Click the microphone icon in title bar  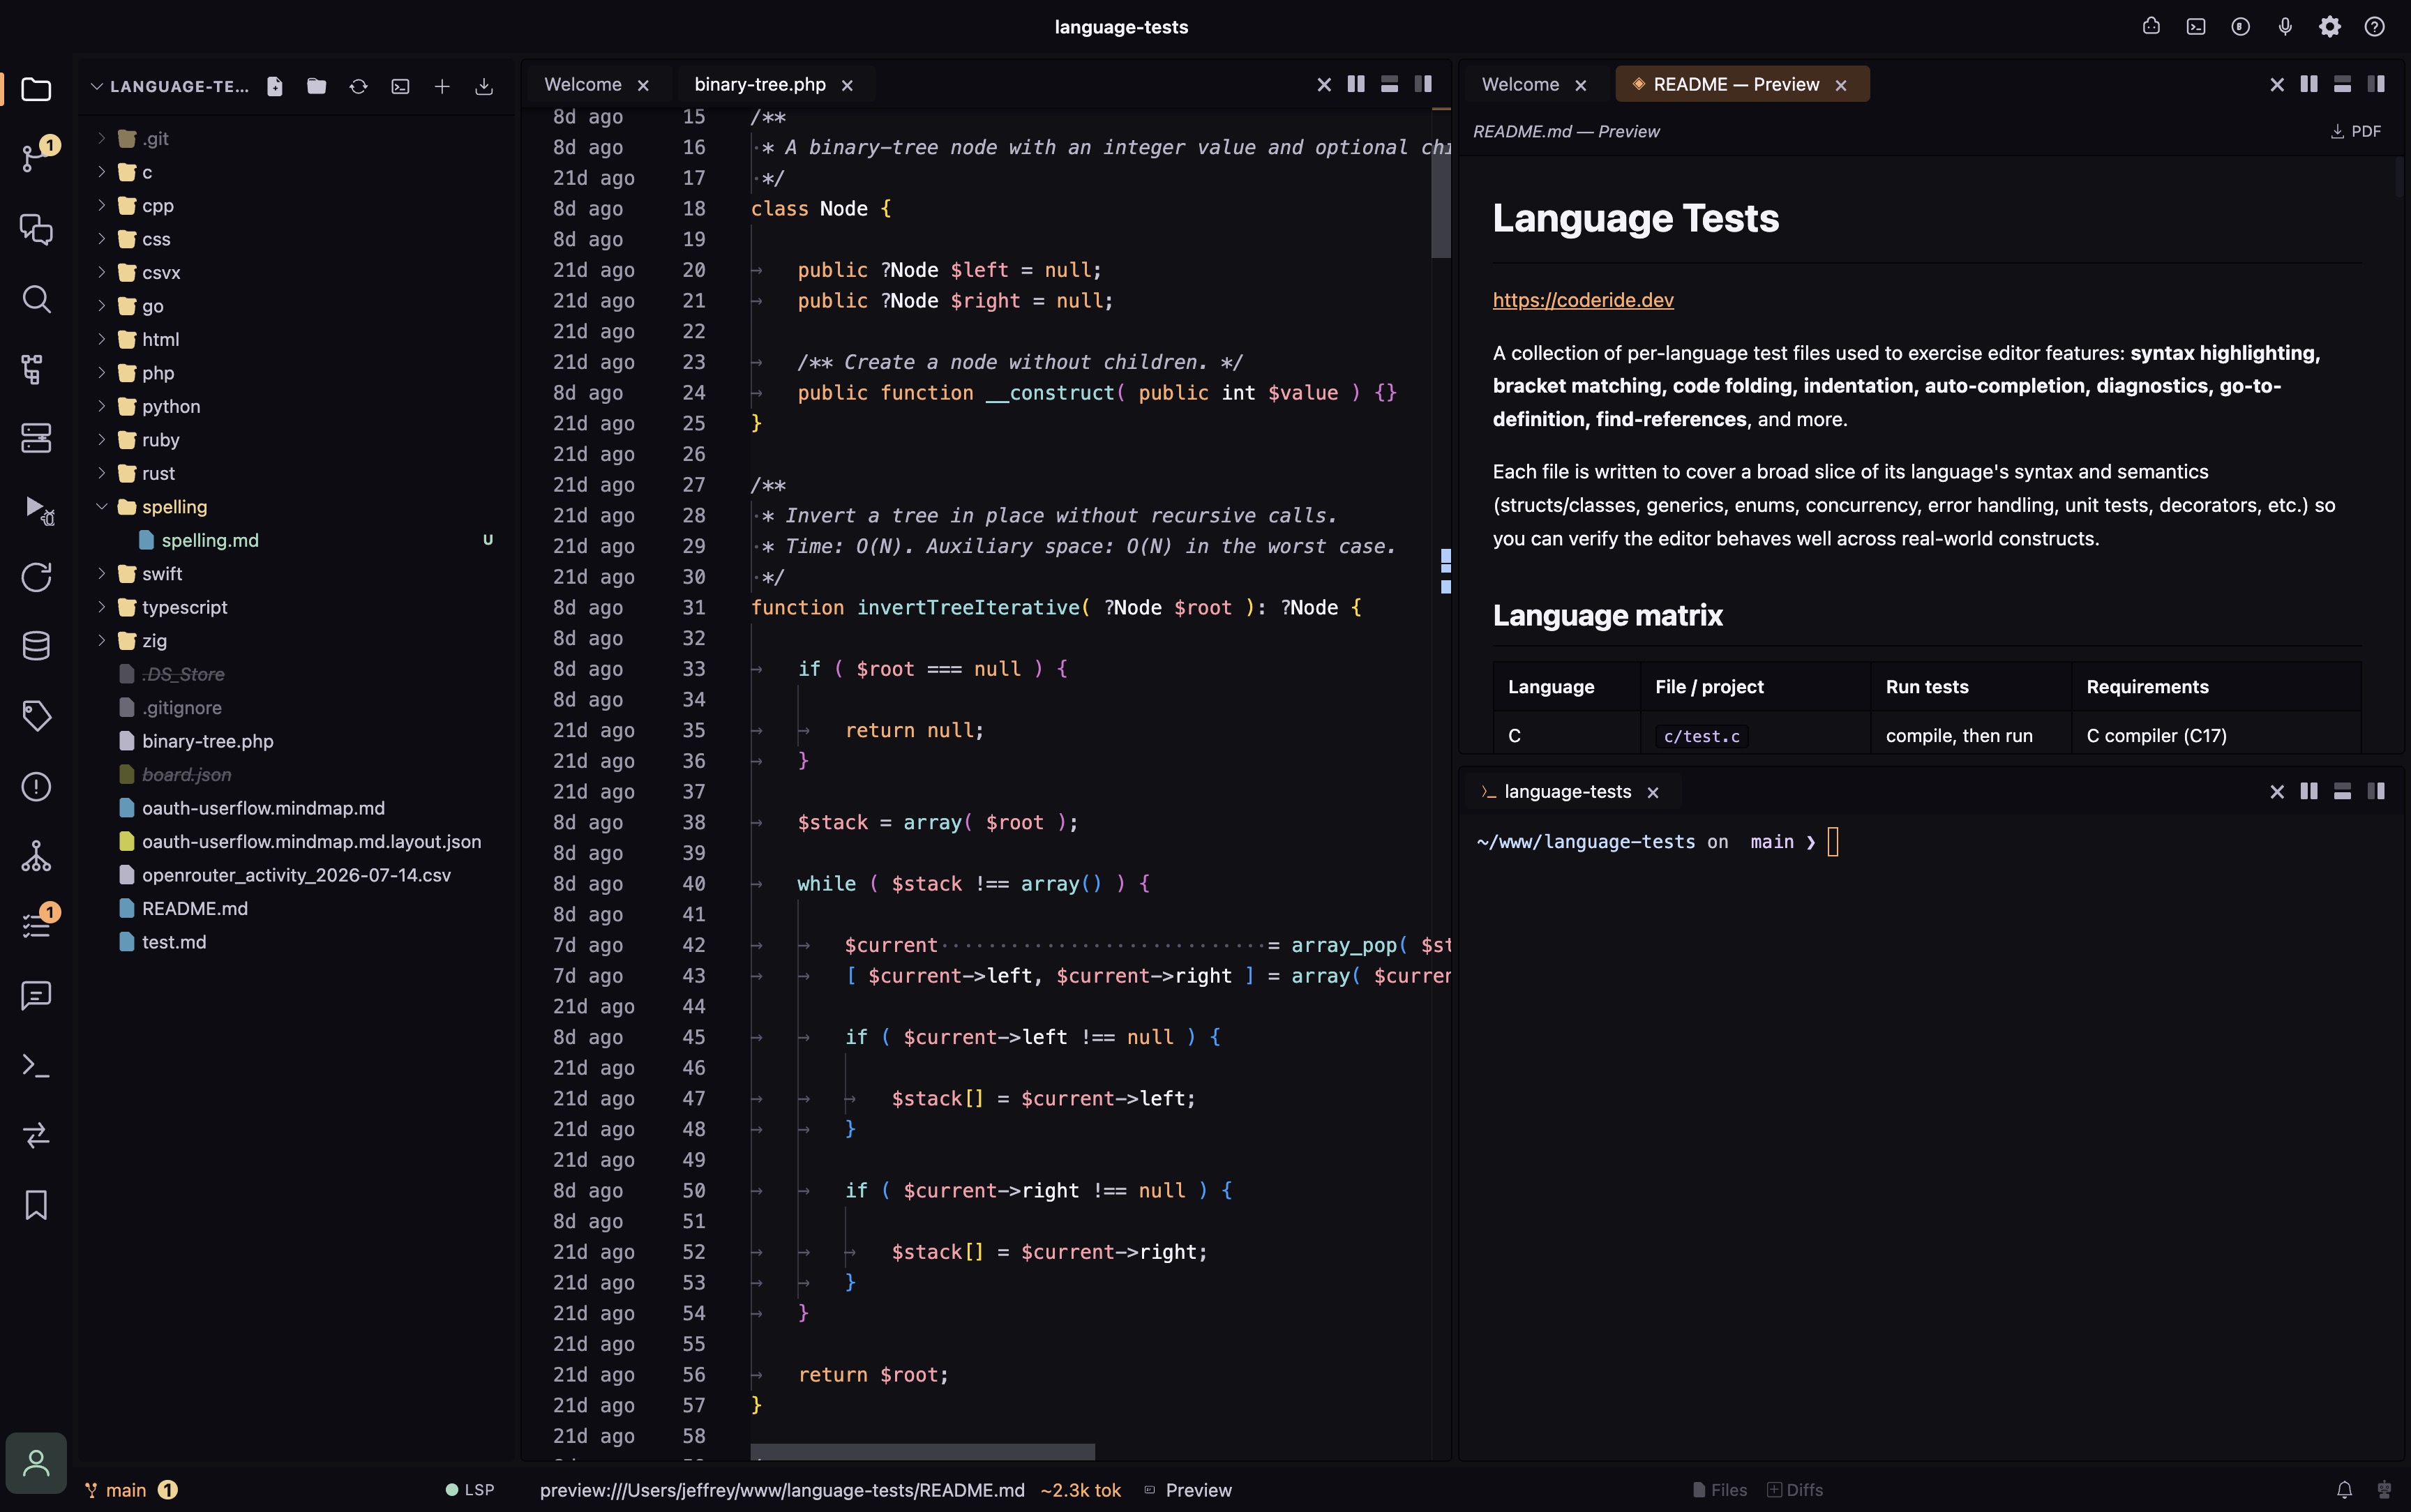tap(2285, 27)
